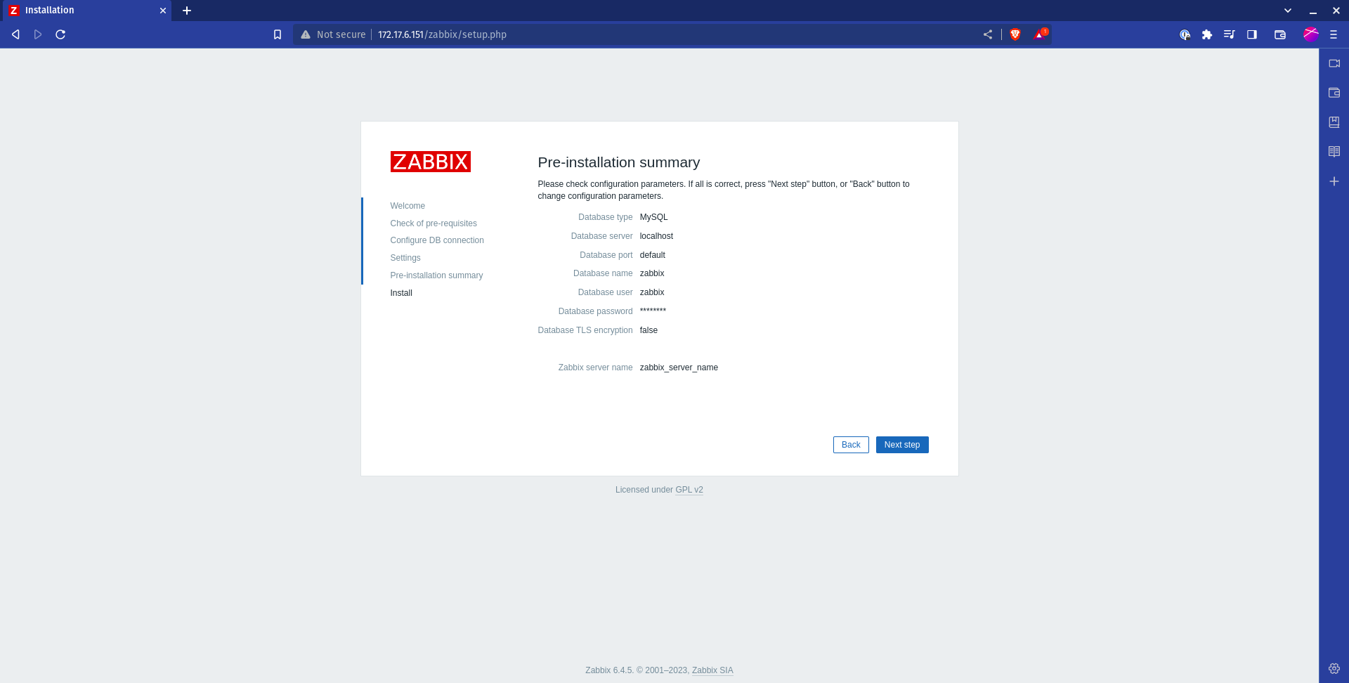Click the Database type label
The height and width of the screenshot is (683, 1349).
pos(605,217)
